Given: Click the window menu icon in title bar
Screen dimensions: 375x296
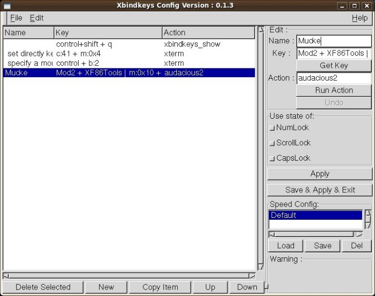Looking at the screenshot, I should pos(7,6).
